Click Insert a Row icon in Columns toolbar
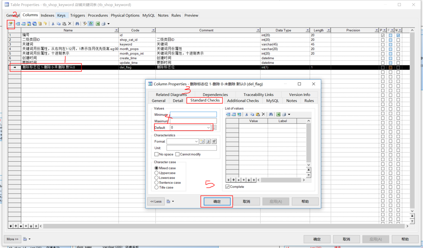The height and width of the screenshot is (248, 423). [x=18, y=24]
